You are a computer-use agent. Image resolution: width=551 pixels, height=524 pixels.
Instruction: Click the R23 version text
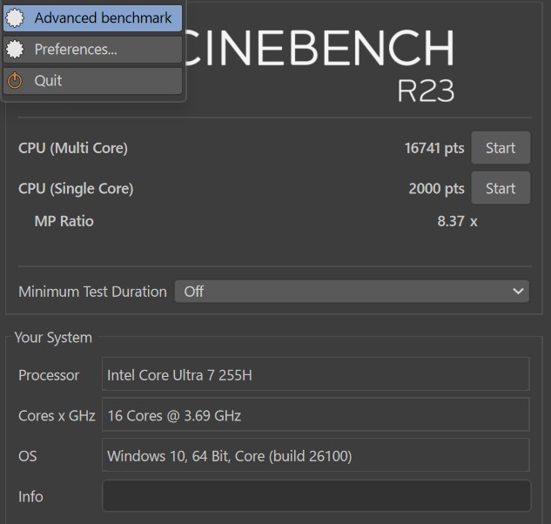[426, 91]
